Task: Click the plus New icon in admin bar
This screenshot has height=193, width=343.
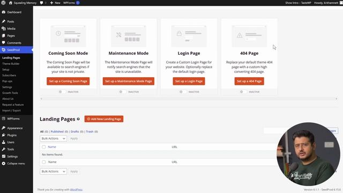Action: coord(51,3)
